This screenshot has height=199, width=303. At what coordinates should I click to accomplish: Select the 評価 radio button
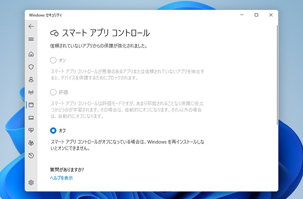click(53, 92)
